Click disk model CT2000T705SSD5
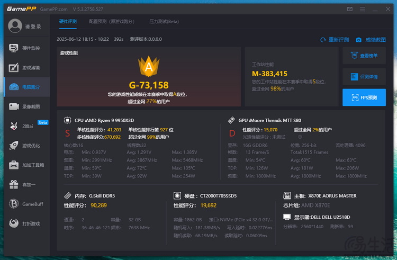Viewport: 397px width, 260px height. tap(218, 196)
